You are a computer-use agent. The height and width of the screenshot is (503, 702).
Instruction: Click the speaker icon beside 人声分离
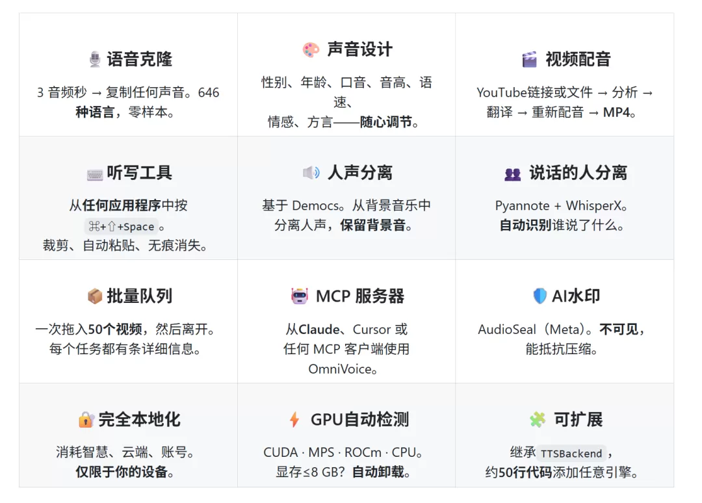pos(311,173)
